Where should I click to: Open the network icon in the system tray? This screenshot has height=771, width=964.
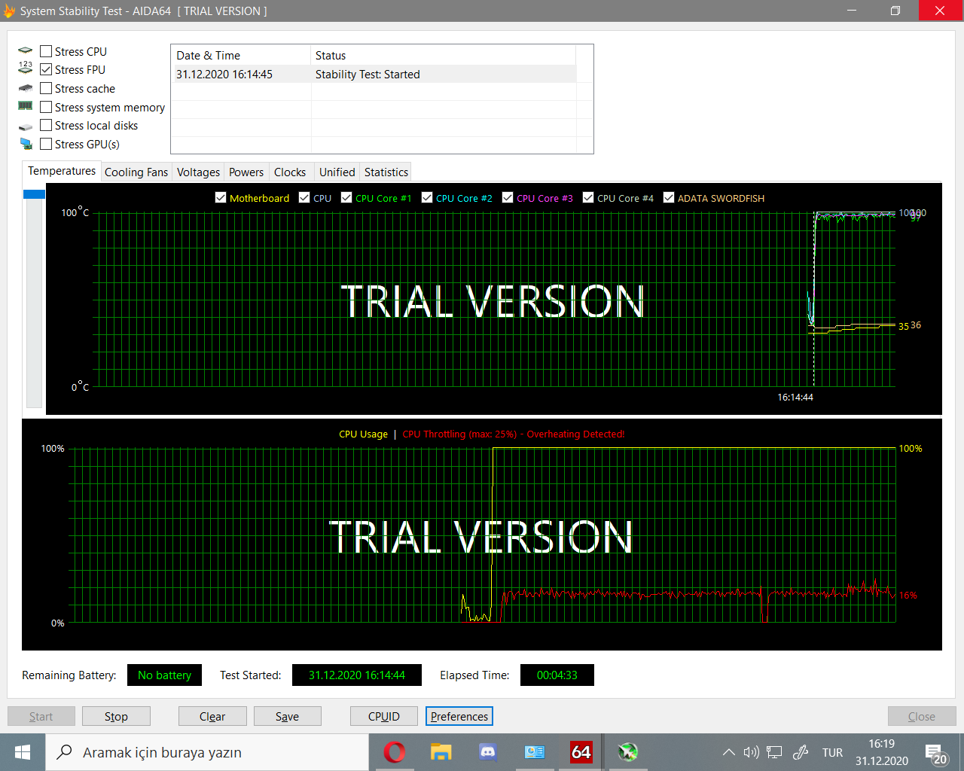[774, 752]
